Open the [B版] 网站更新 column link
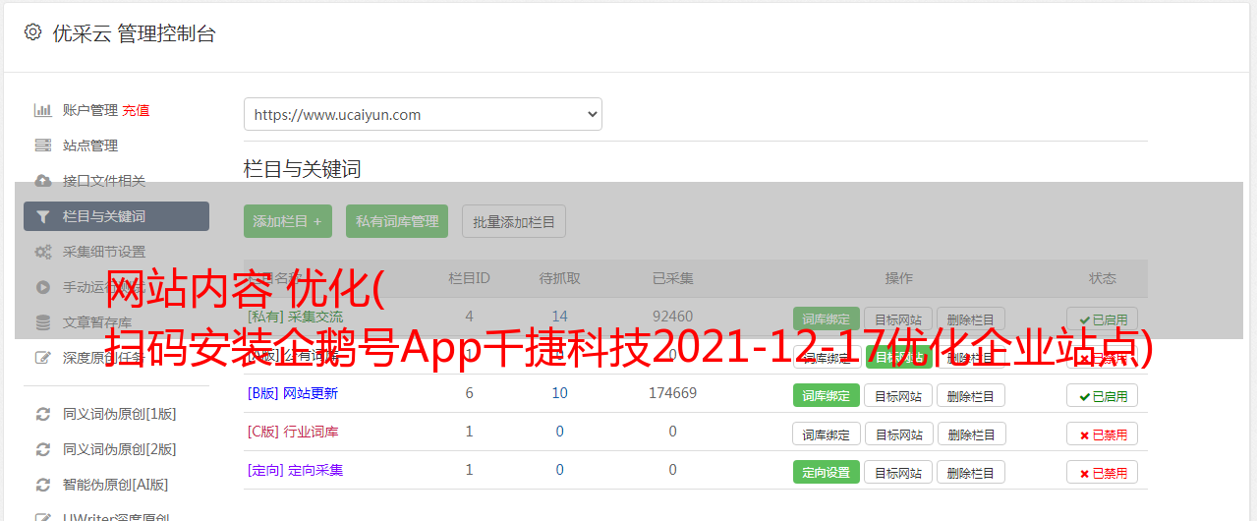The image size is (1257, 521). (293, 393)
